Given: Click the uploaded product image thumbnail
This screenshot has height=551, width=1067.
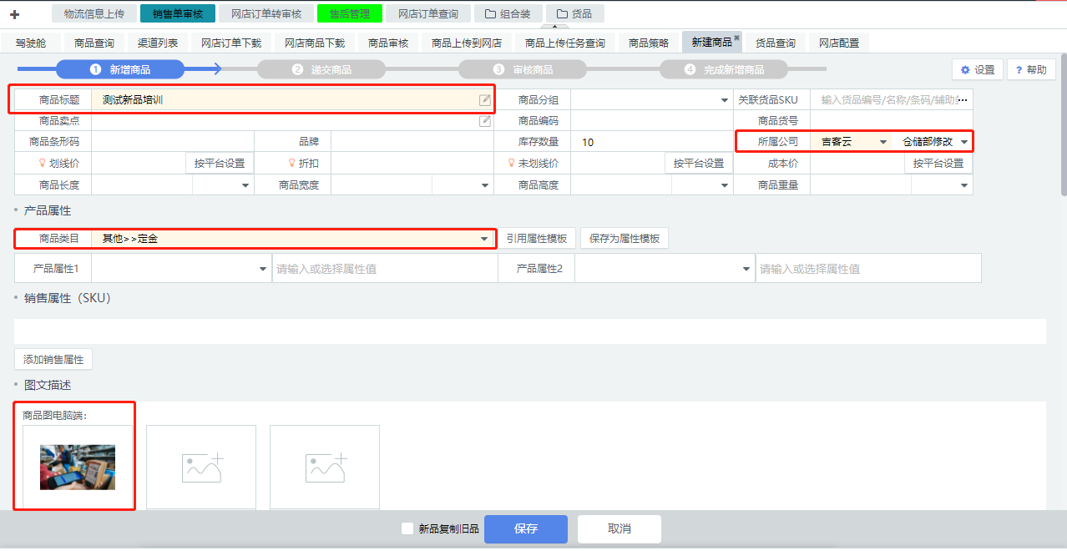Looking at the screenshot, I should coord(78,467).
